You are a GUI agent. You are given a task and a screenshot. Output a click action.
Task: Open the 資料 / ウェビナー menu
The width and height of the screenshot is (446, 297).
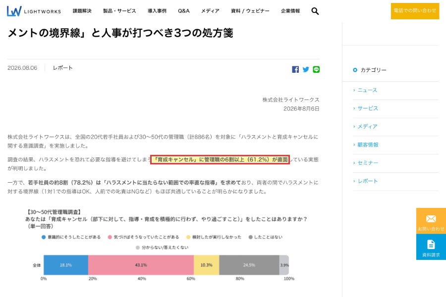(x=250, y=11)
